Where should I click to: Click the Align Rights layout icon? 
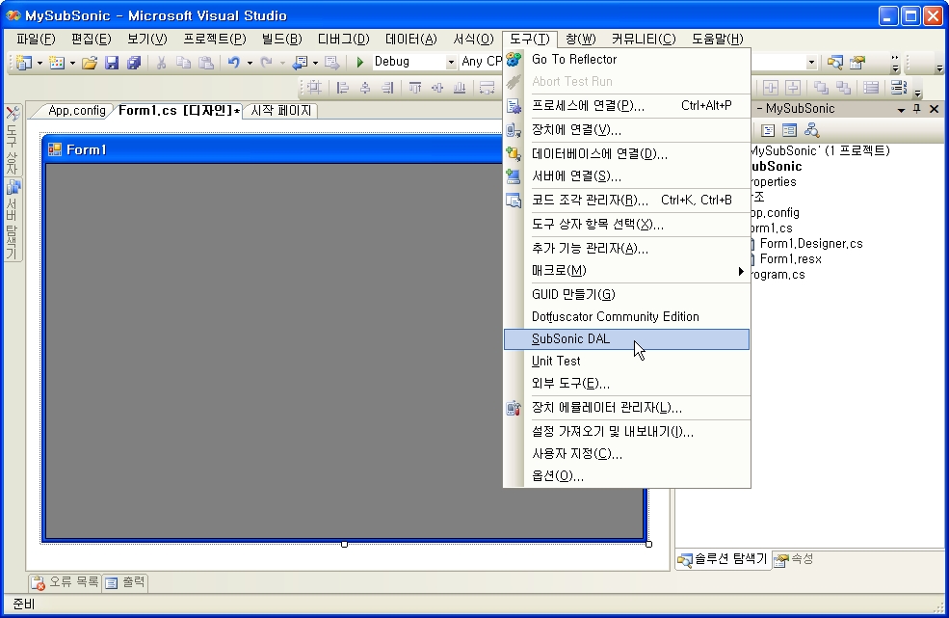(x=387, y=88)
